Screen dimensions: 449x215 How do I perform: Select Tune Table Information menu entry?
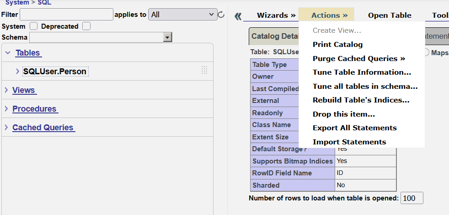[x=362, y=72]
